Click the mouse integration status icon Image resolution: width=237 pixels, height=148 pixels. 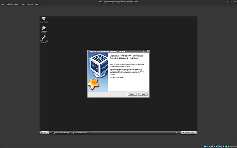226,146
